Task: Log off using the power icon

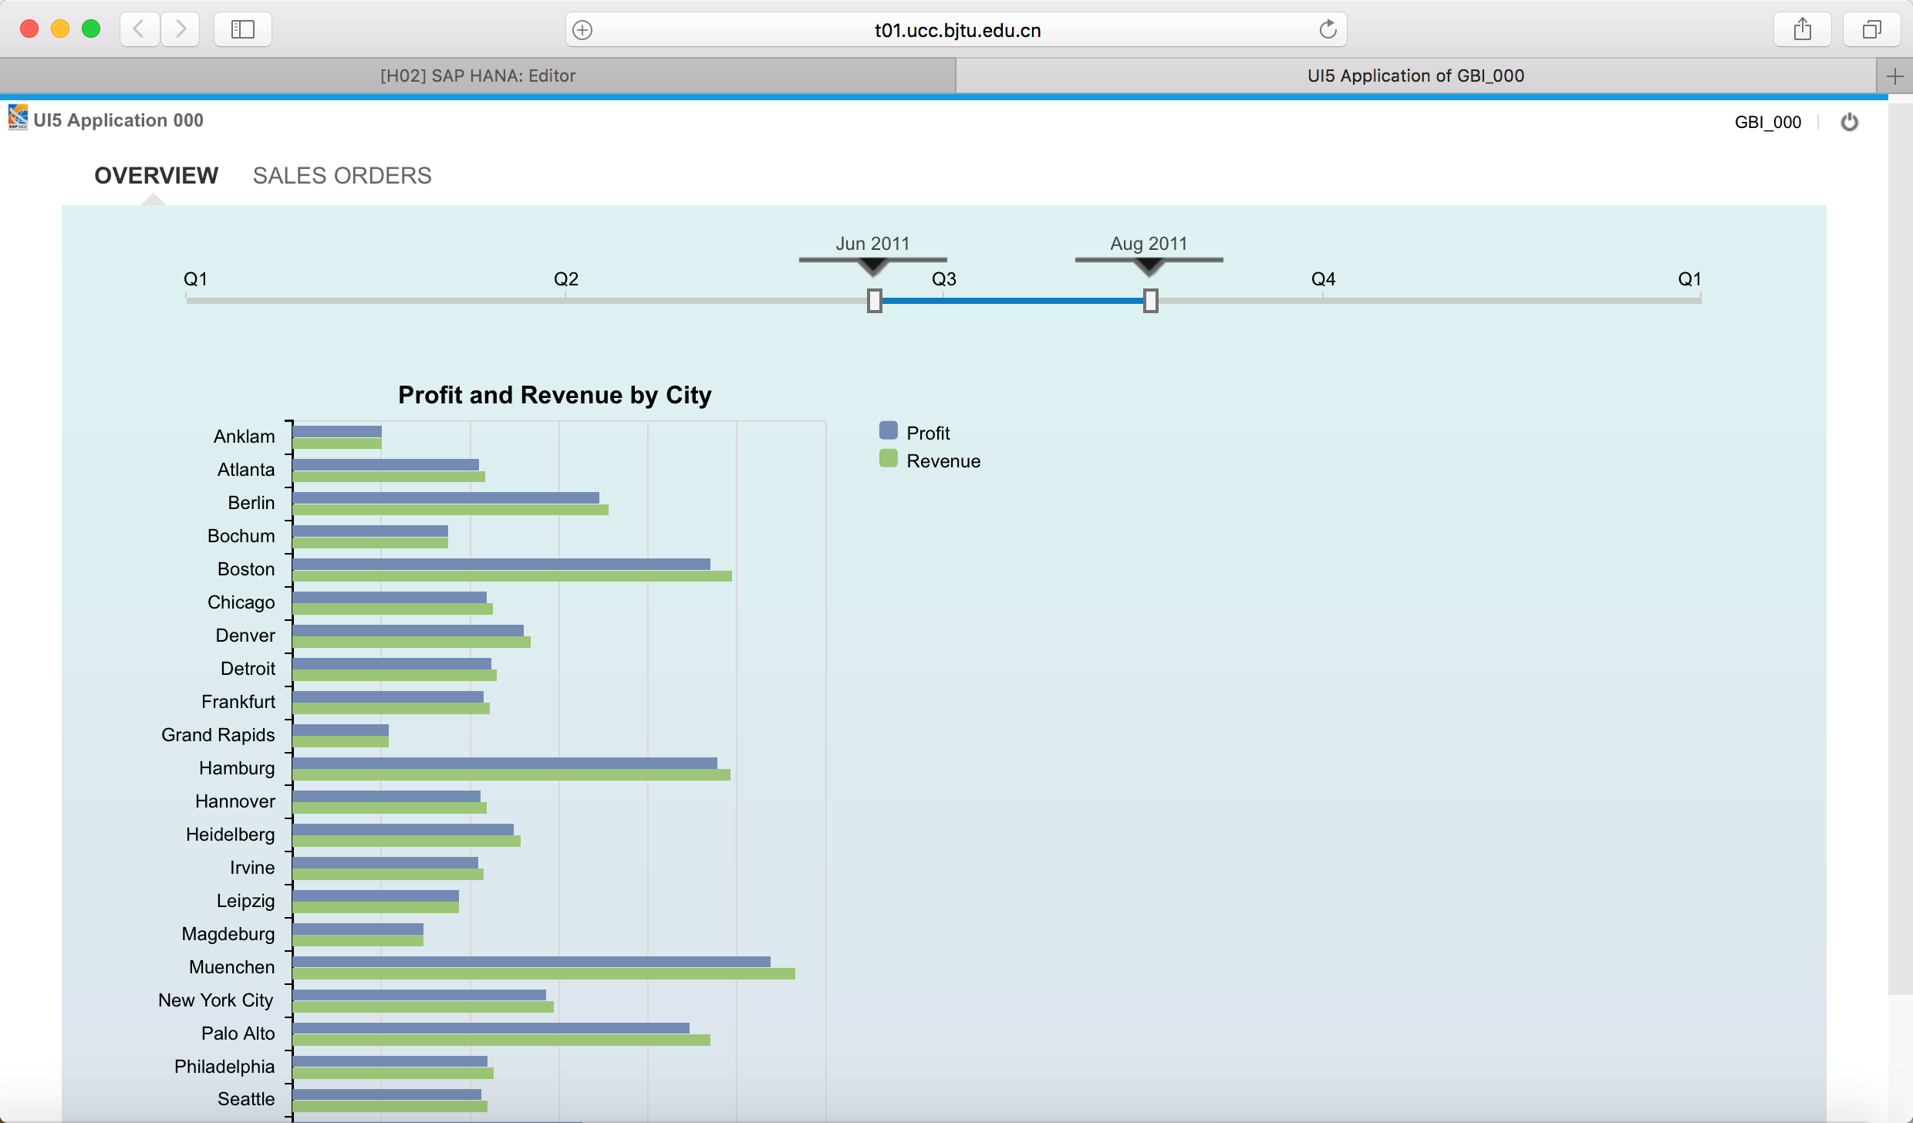Action: coord(1849,122)
